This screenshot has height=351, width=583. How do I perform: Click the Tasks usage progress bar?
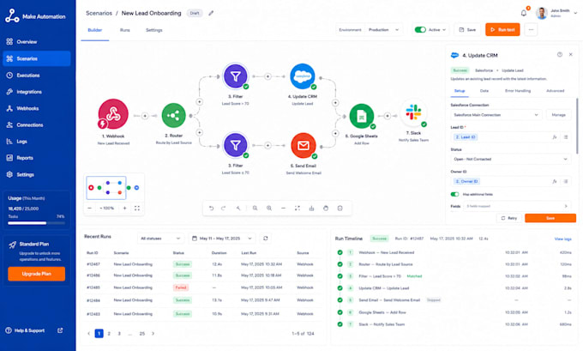click(x=36, y=223)
